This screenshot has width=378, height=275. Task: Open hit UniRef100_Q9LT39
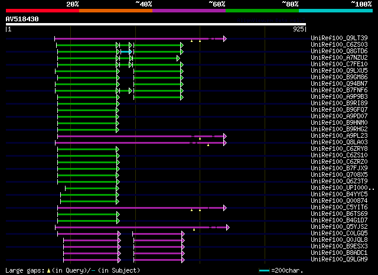339,38
